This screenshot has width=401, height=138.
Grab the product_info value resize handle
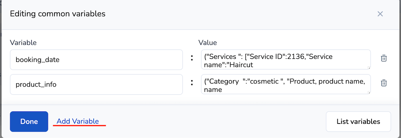tap(369, 92)
